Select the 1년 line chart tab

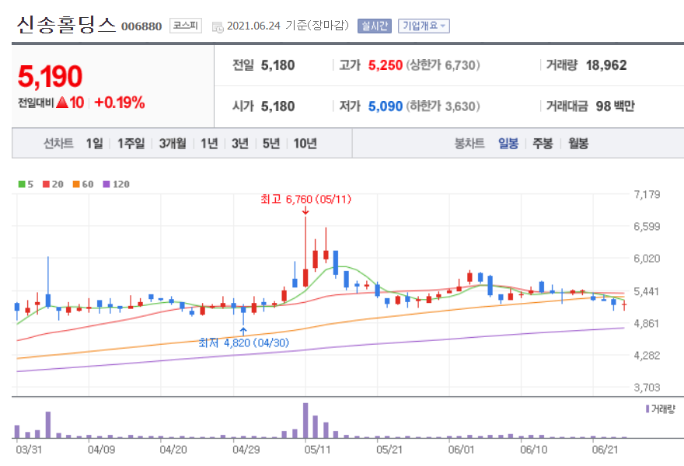pos(209,143)
